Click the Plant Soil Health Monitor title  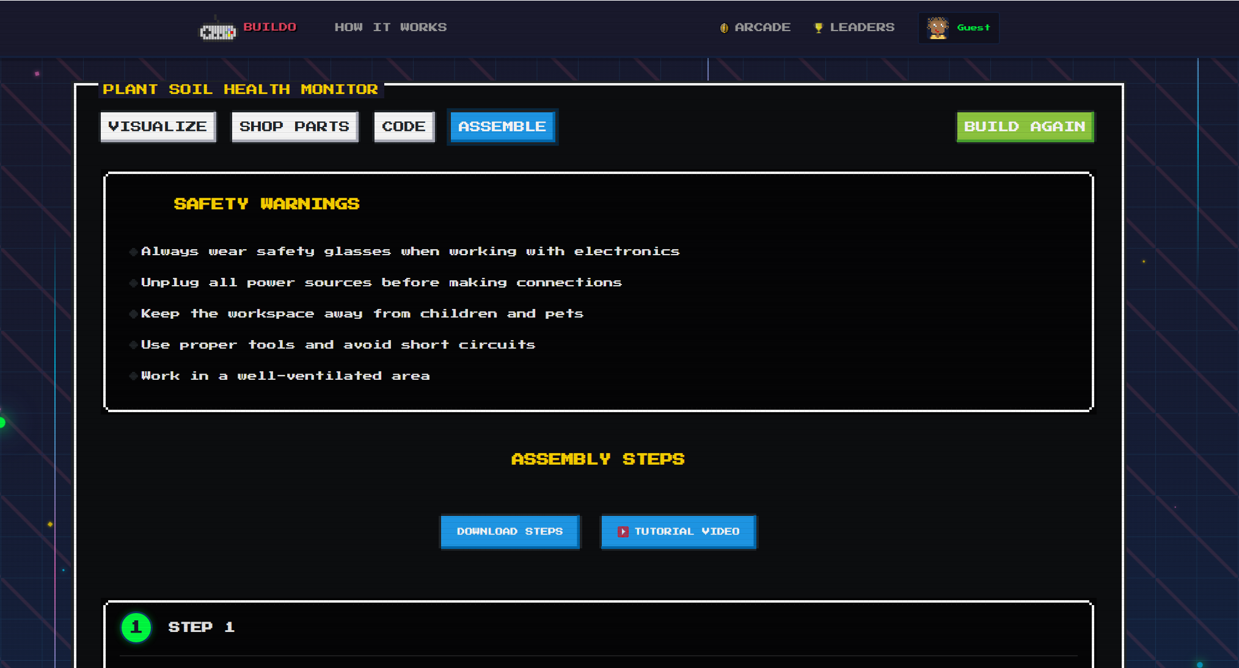[240, 89]
